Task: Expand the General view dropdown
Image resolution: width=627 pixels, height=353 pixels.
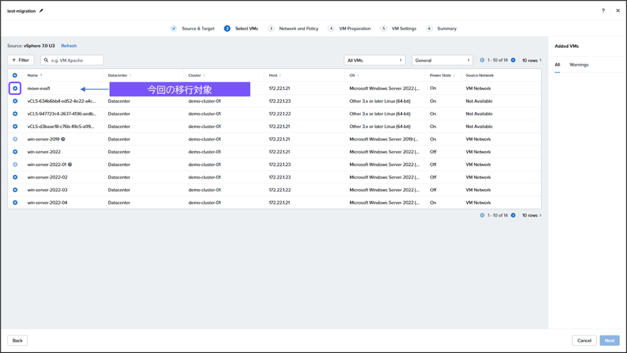Action: click(442, 60)
